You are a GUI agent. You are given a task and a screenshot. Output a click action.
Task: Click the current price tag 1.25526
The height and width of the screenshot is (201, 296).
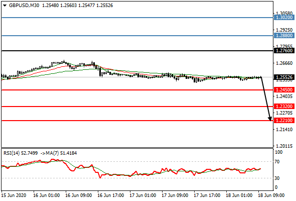coord(284,77)
